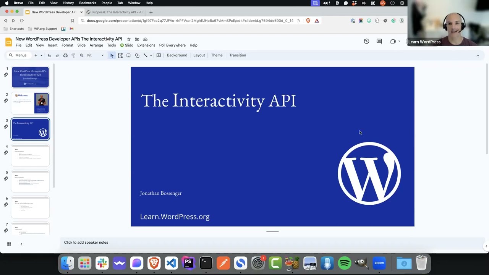
Task: Check the cloud document status icon
Action: tap(145, 39)
